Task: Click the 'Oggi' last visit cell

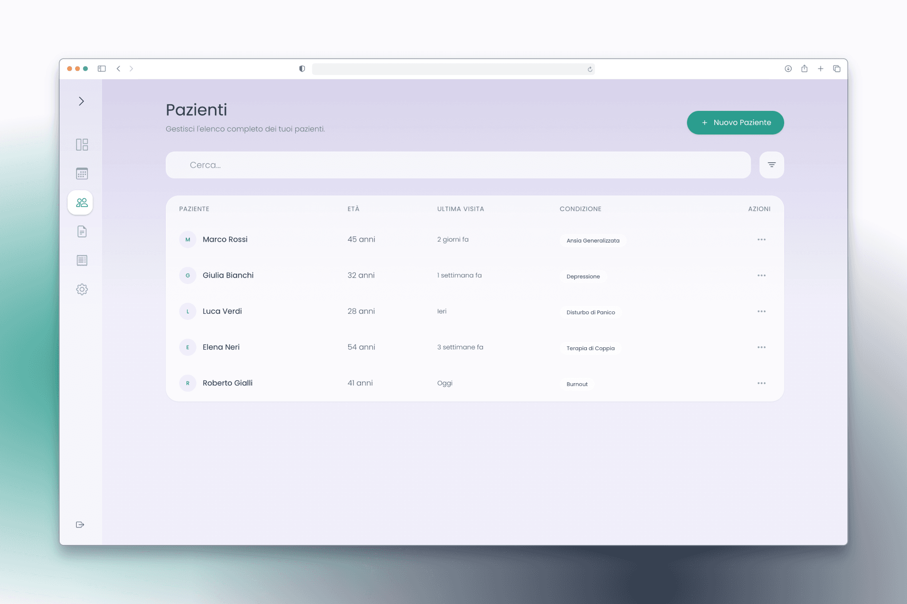Action: (445, 383)
